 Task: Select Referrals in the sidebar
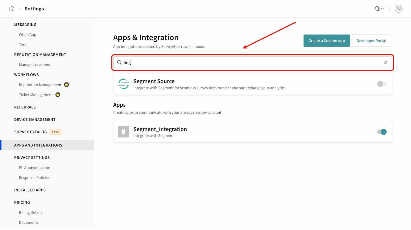coord(25,107)
